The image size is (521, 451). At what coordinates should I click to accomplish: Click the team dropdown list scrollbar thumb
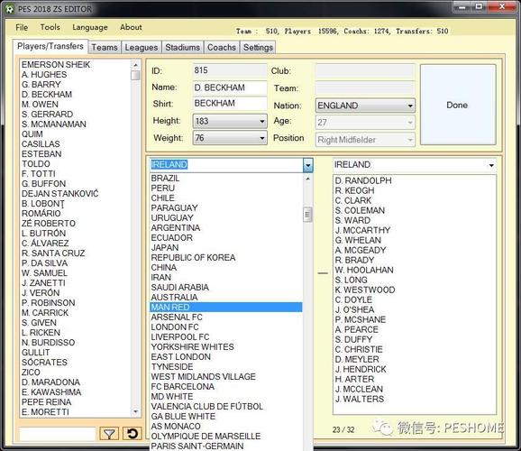[x=307, y=214]
